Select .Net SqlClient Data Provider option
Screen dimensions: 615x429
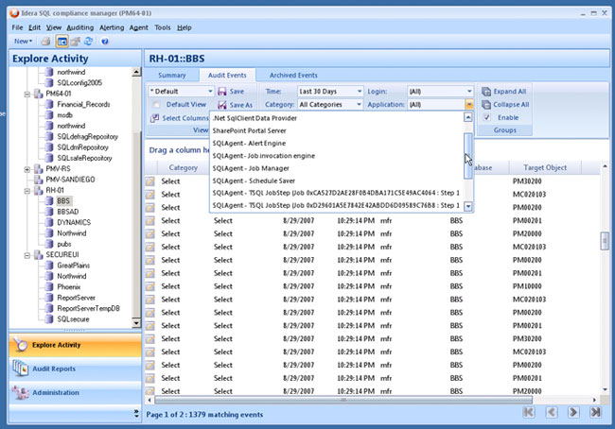click(x=255, y=118)
